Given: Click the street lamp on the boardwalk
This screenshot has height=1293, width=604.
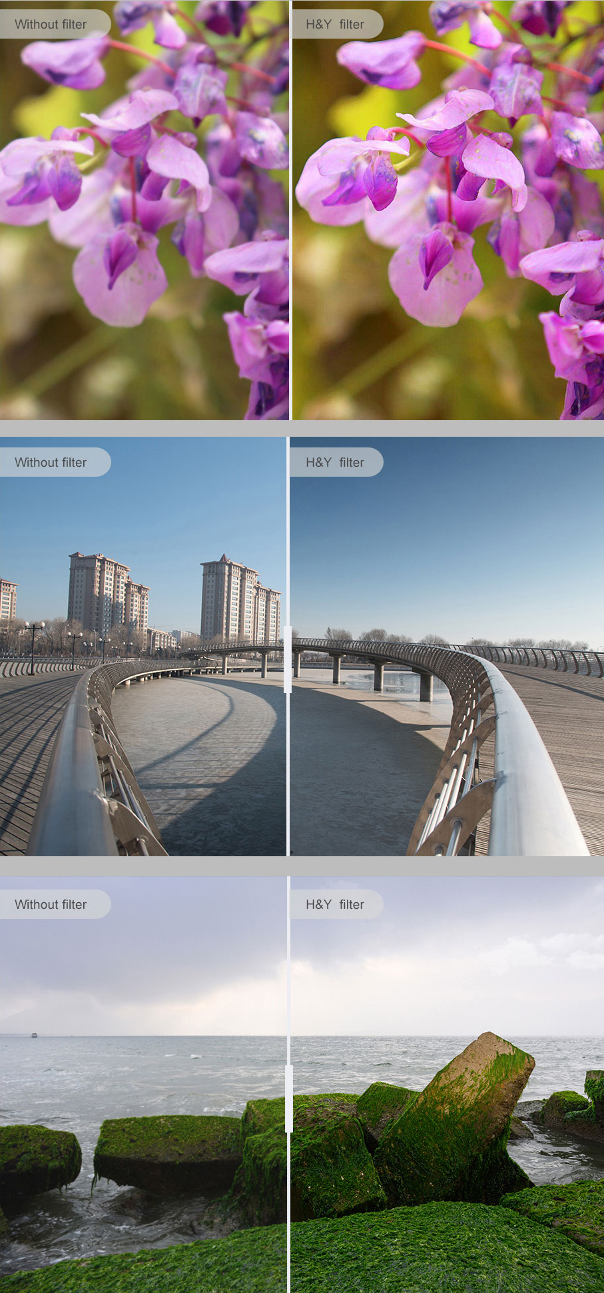Looking at the screenshot, I should point(33,646).
